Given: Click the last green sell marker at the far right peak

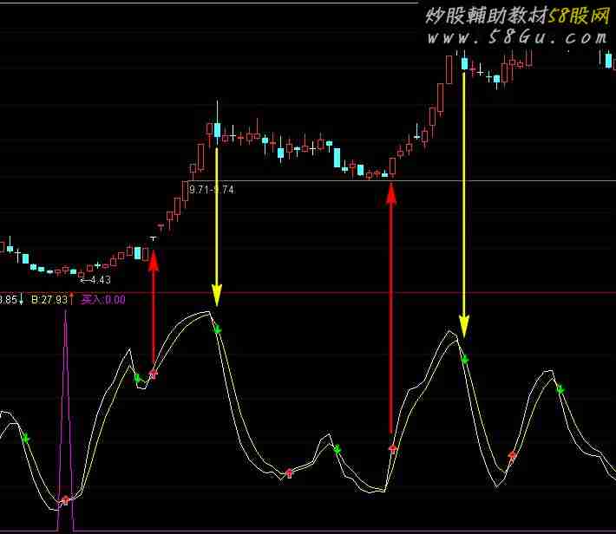Looking at the screenshot, I should tap(560, 389).
